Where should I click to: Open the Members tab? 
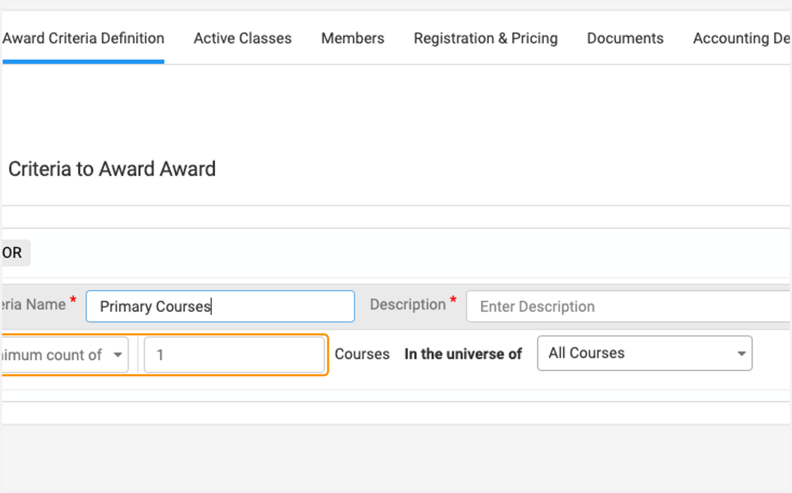tap(352, 38)
